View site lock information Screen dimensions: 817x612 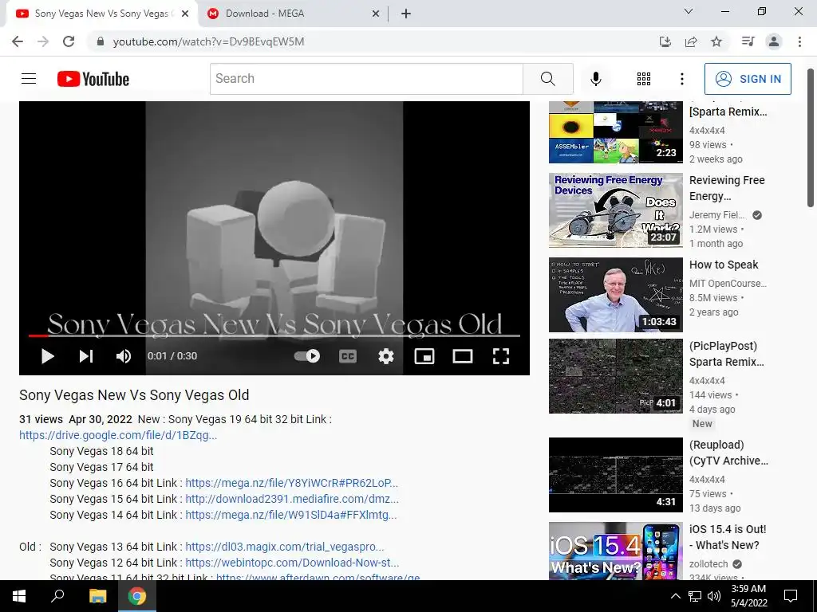(x=101, y=41)
